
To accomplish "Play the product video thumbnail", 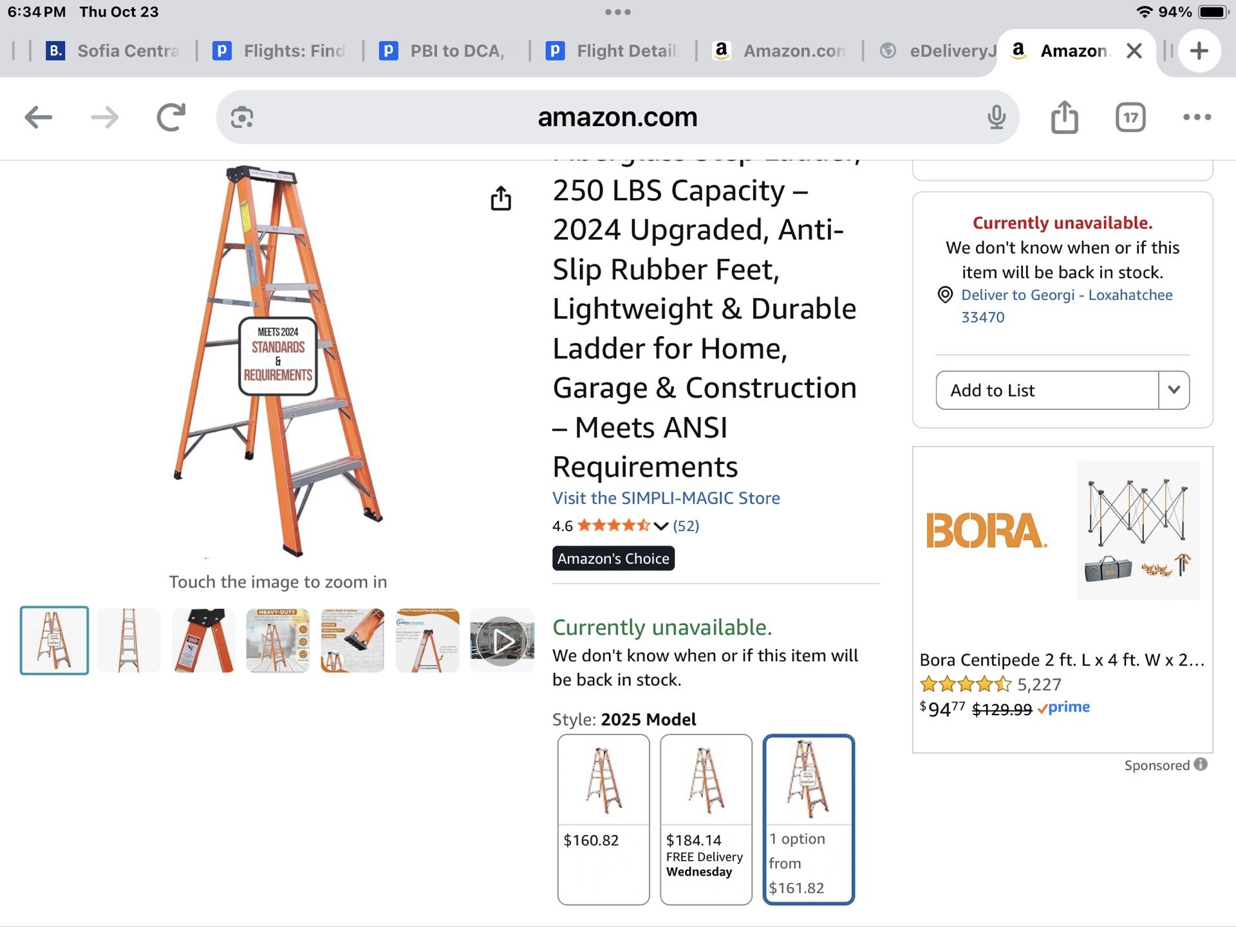I will [502, 639].
